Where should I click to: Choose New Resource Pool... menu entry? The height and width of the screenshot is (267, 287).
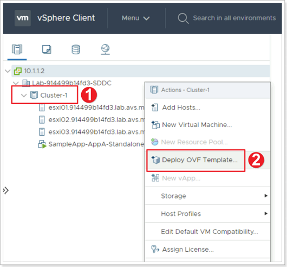point(207,142)
